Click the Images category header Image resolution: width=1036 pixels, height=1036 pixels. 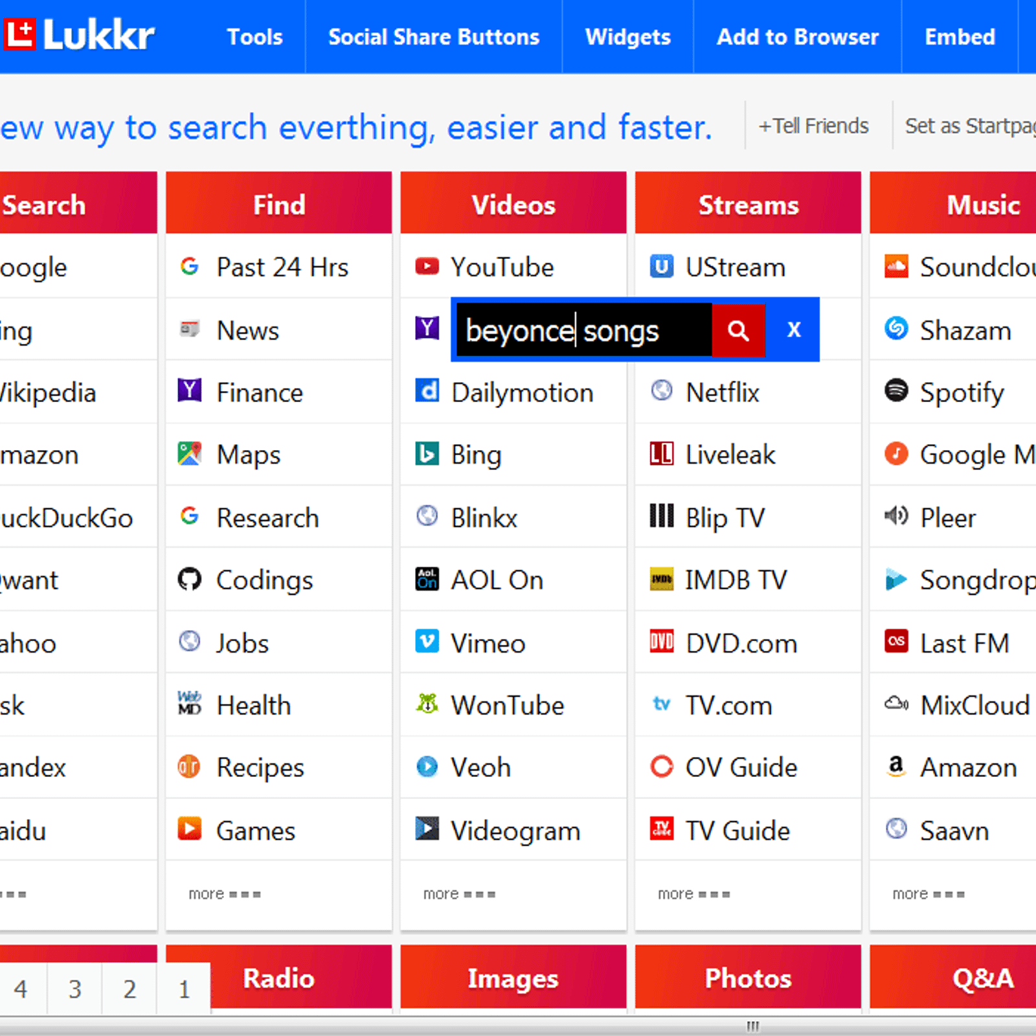click(513, 977)
